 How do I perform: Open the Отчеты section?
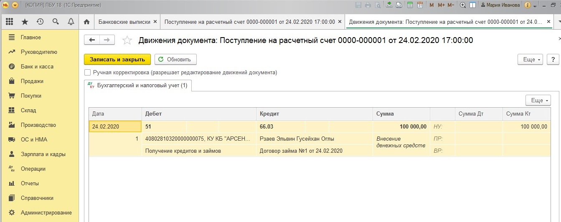click(x=39, y=183)
